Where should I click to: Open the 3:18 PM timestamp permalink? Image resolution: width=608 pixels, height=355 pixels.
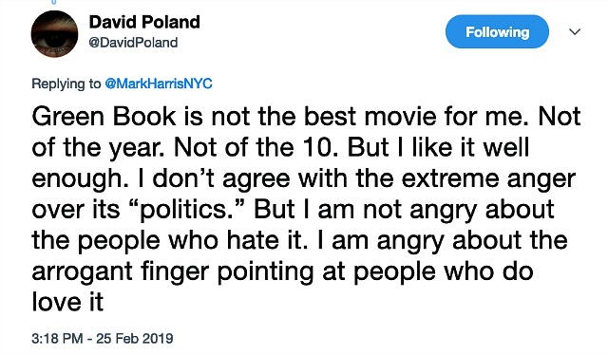click(x=57, y=338)
